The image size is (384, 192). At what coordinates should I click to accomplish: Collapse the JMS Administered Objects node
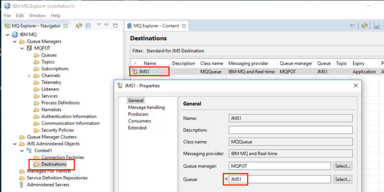coord(15,144)
